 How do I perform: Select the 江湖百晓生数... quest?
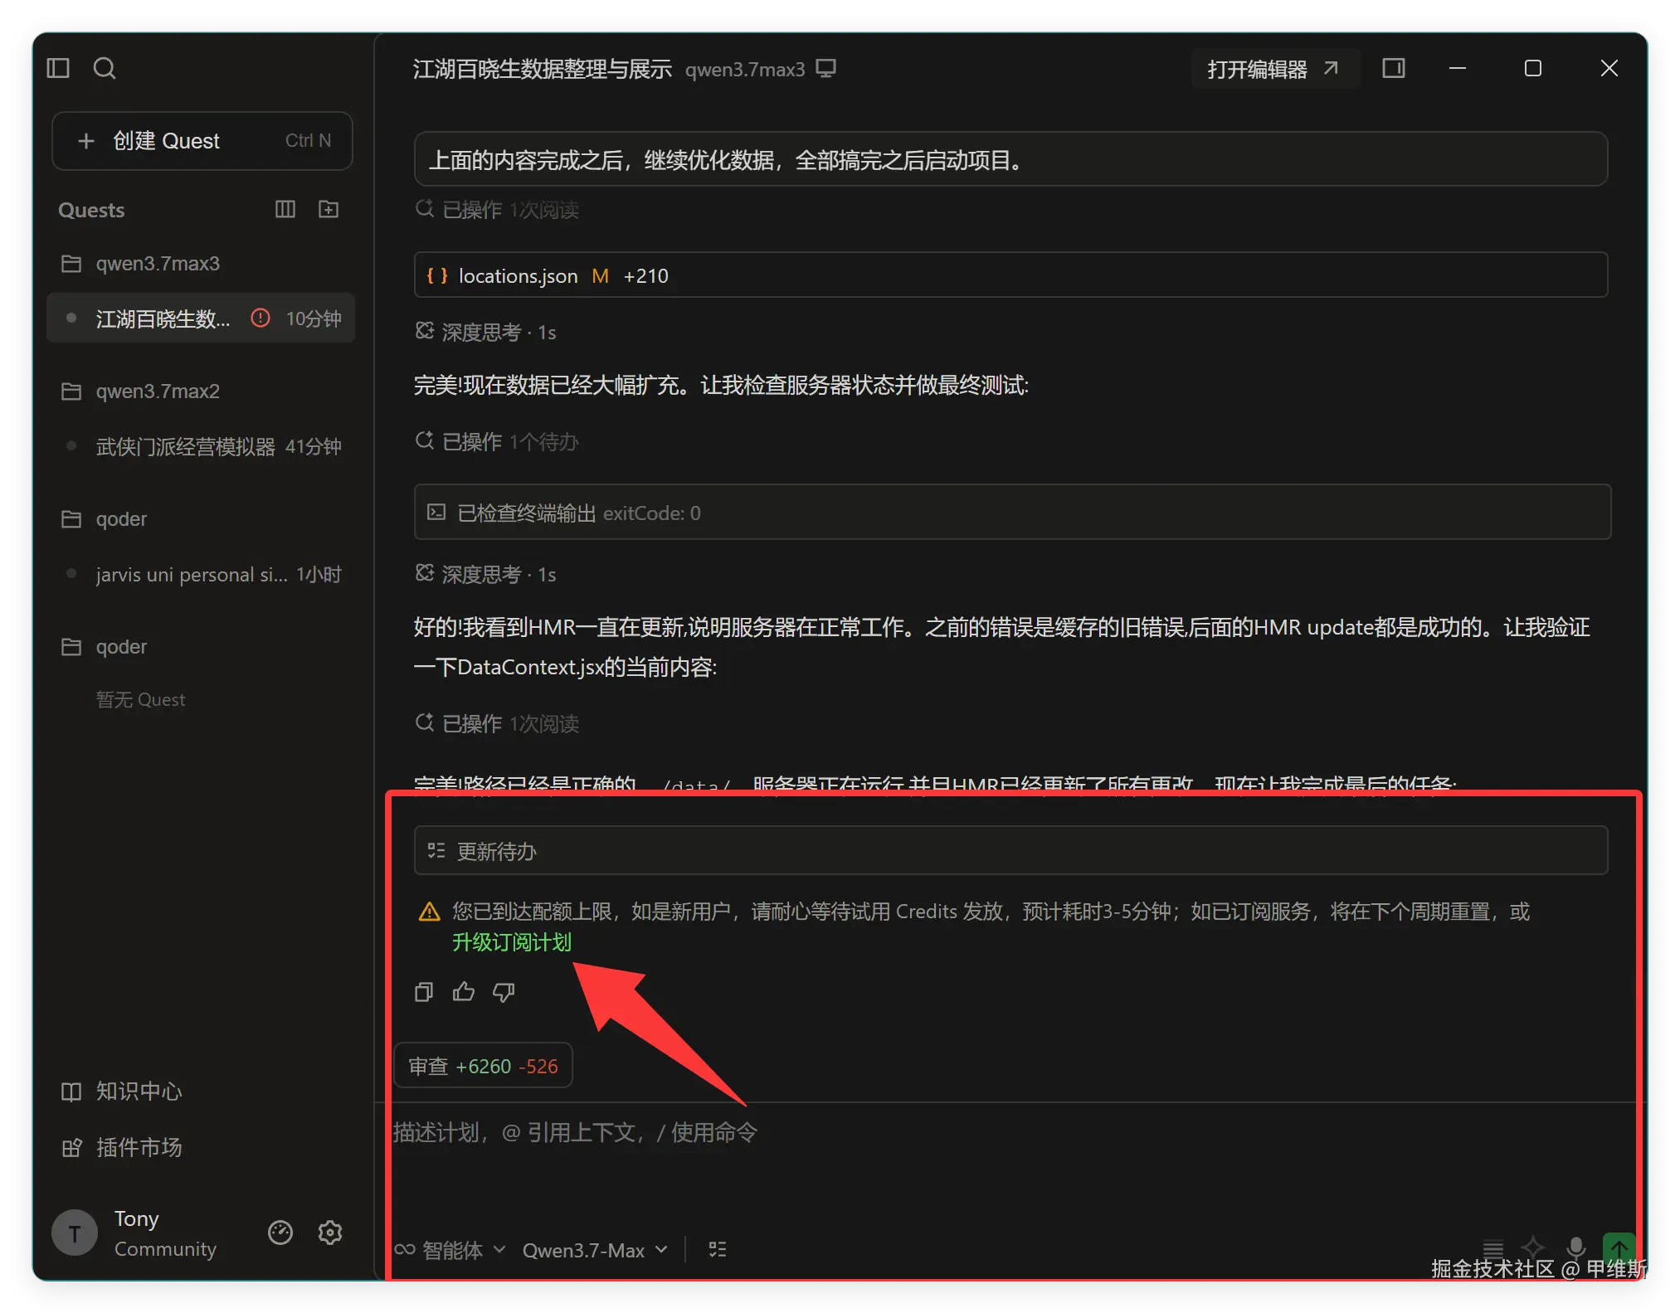[x=202, y=319]
